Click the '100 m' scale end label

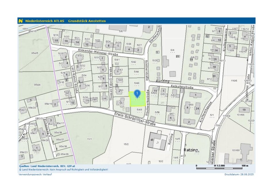[x=245, y=165]
